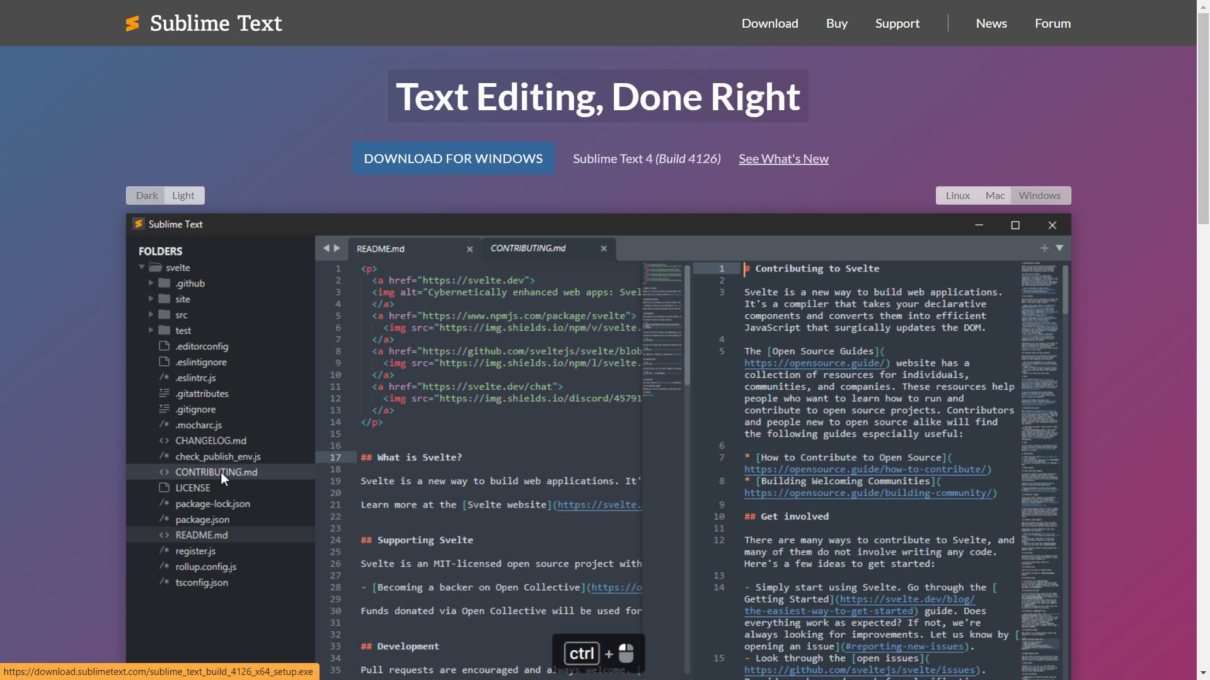1210x680 pixels.
Task: Click the new tab plus icon
Action: [x=1044, y=249]
